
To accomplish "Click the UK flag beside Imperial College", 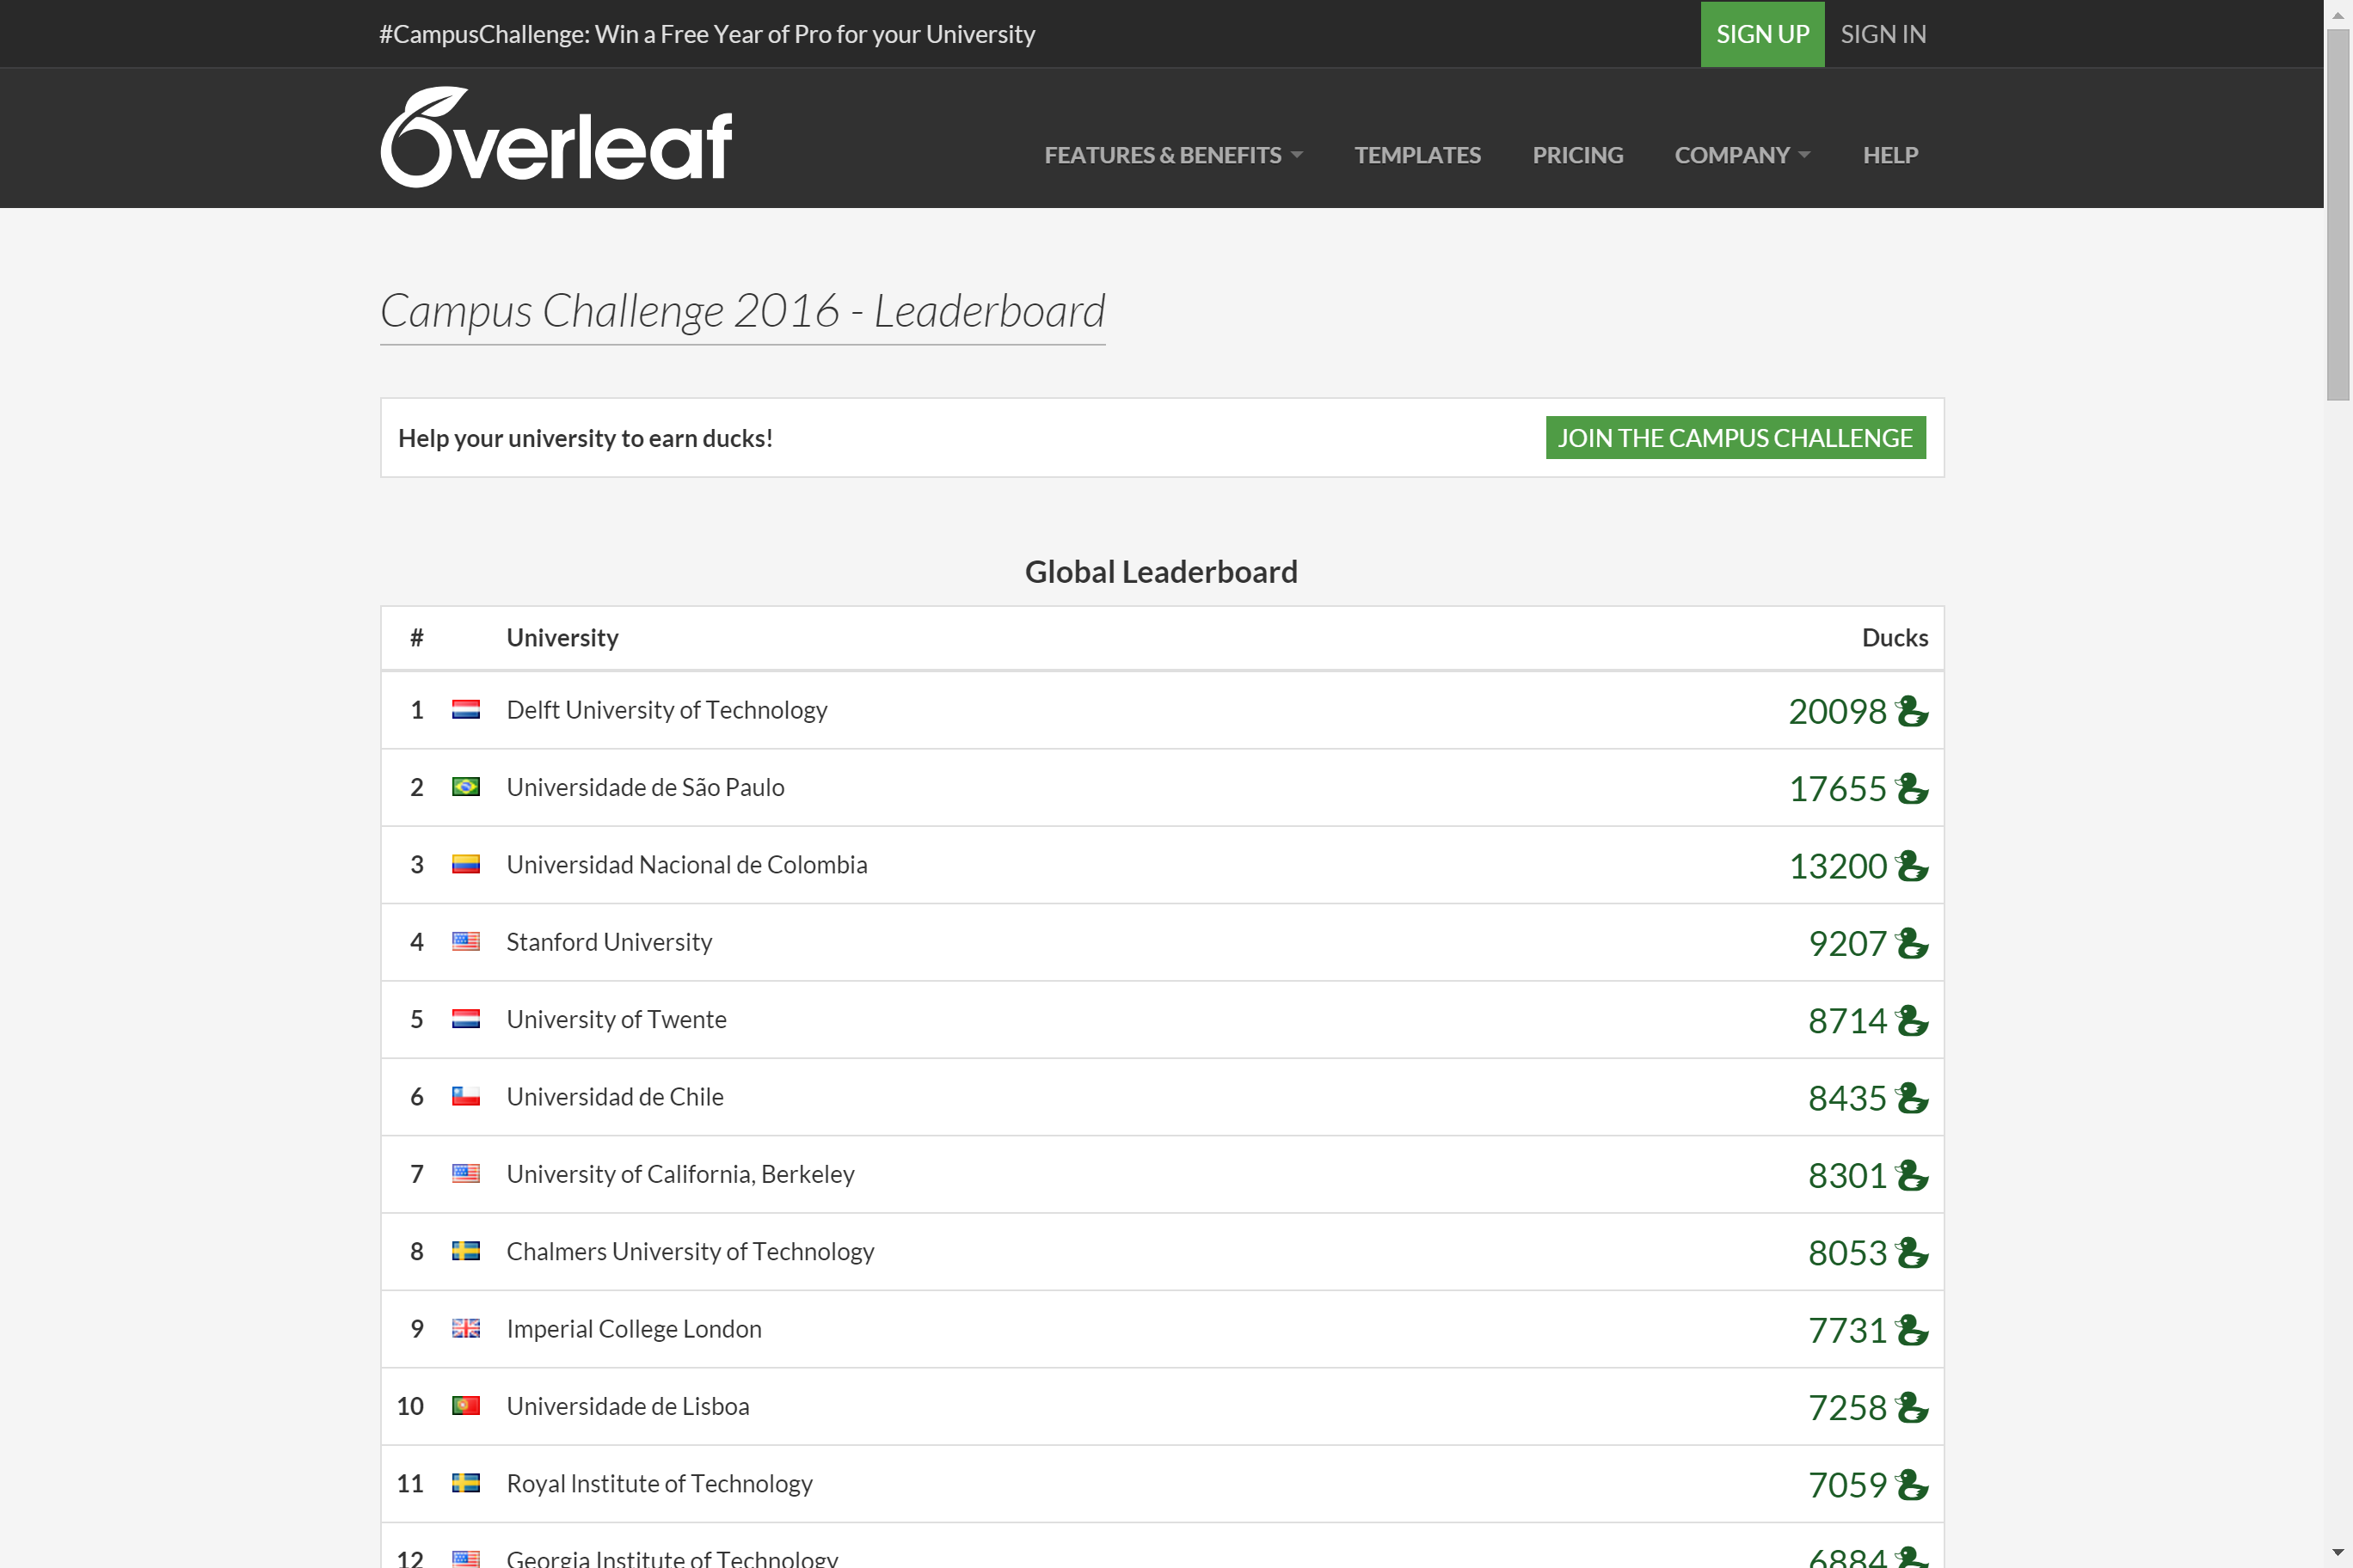I will click(x=465, y=1329).
